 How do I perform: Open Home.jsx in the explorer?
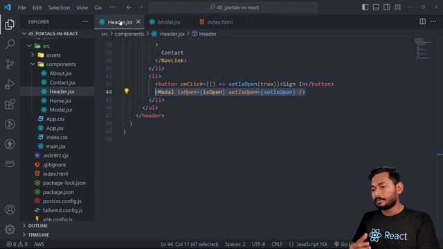[x=60, y=100]
